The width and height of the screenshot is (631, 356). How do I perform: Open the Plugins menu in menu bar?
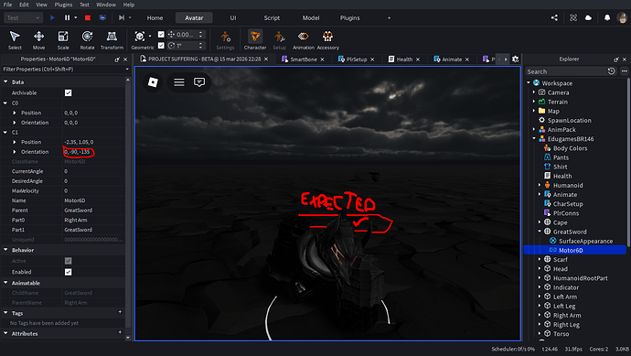coord(63,5)
